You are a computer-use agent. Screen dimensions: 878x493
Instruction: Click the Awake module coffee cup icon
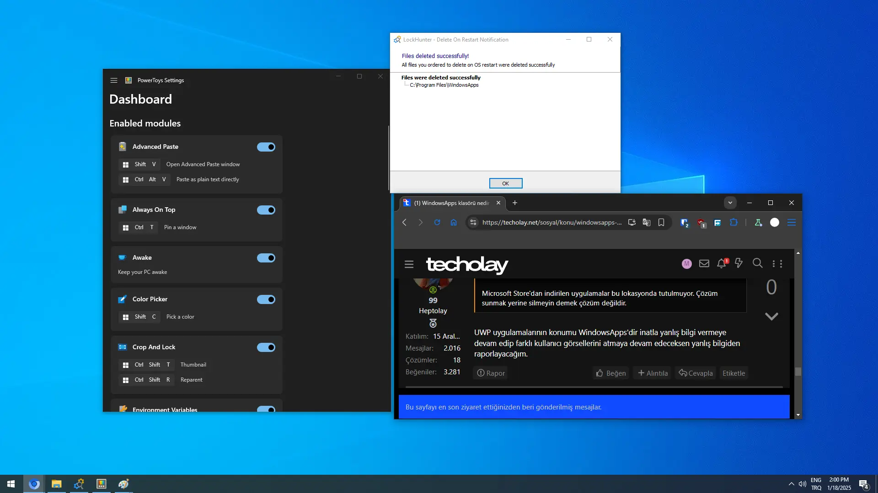tap(123, 257)
